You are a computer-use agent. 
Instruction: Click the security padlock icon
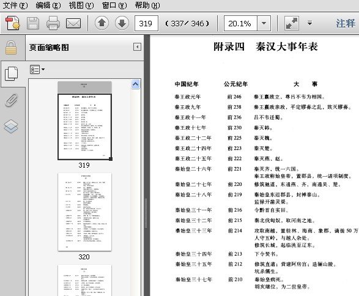(x=11, y=48)
